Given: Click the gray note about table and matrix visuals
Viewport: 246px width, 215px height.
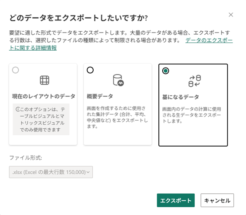Looking at the screenshot, I should pos(41,119).
